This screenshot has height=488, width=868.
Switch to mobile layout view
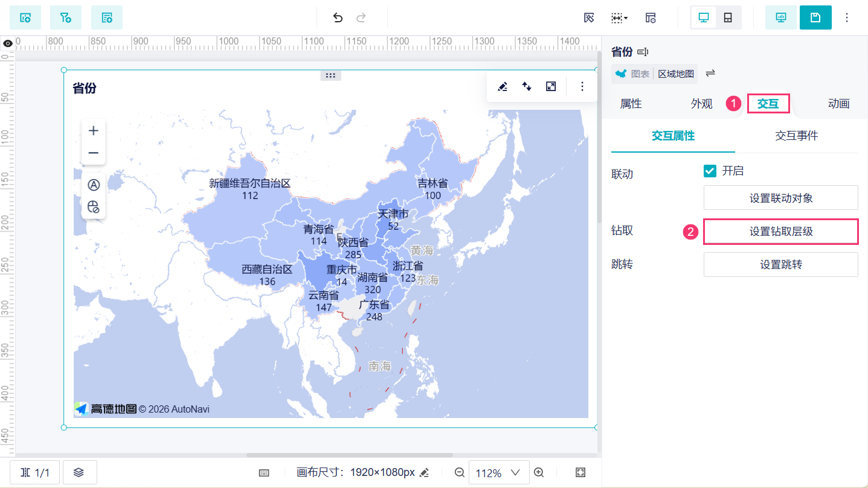pos(728,17)
